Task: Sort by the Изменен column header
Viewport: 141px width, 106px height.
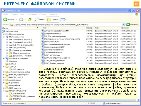Action: click(129, 28)
